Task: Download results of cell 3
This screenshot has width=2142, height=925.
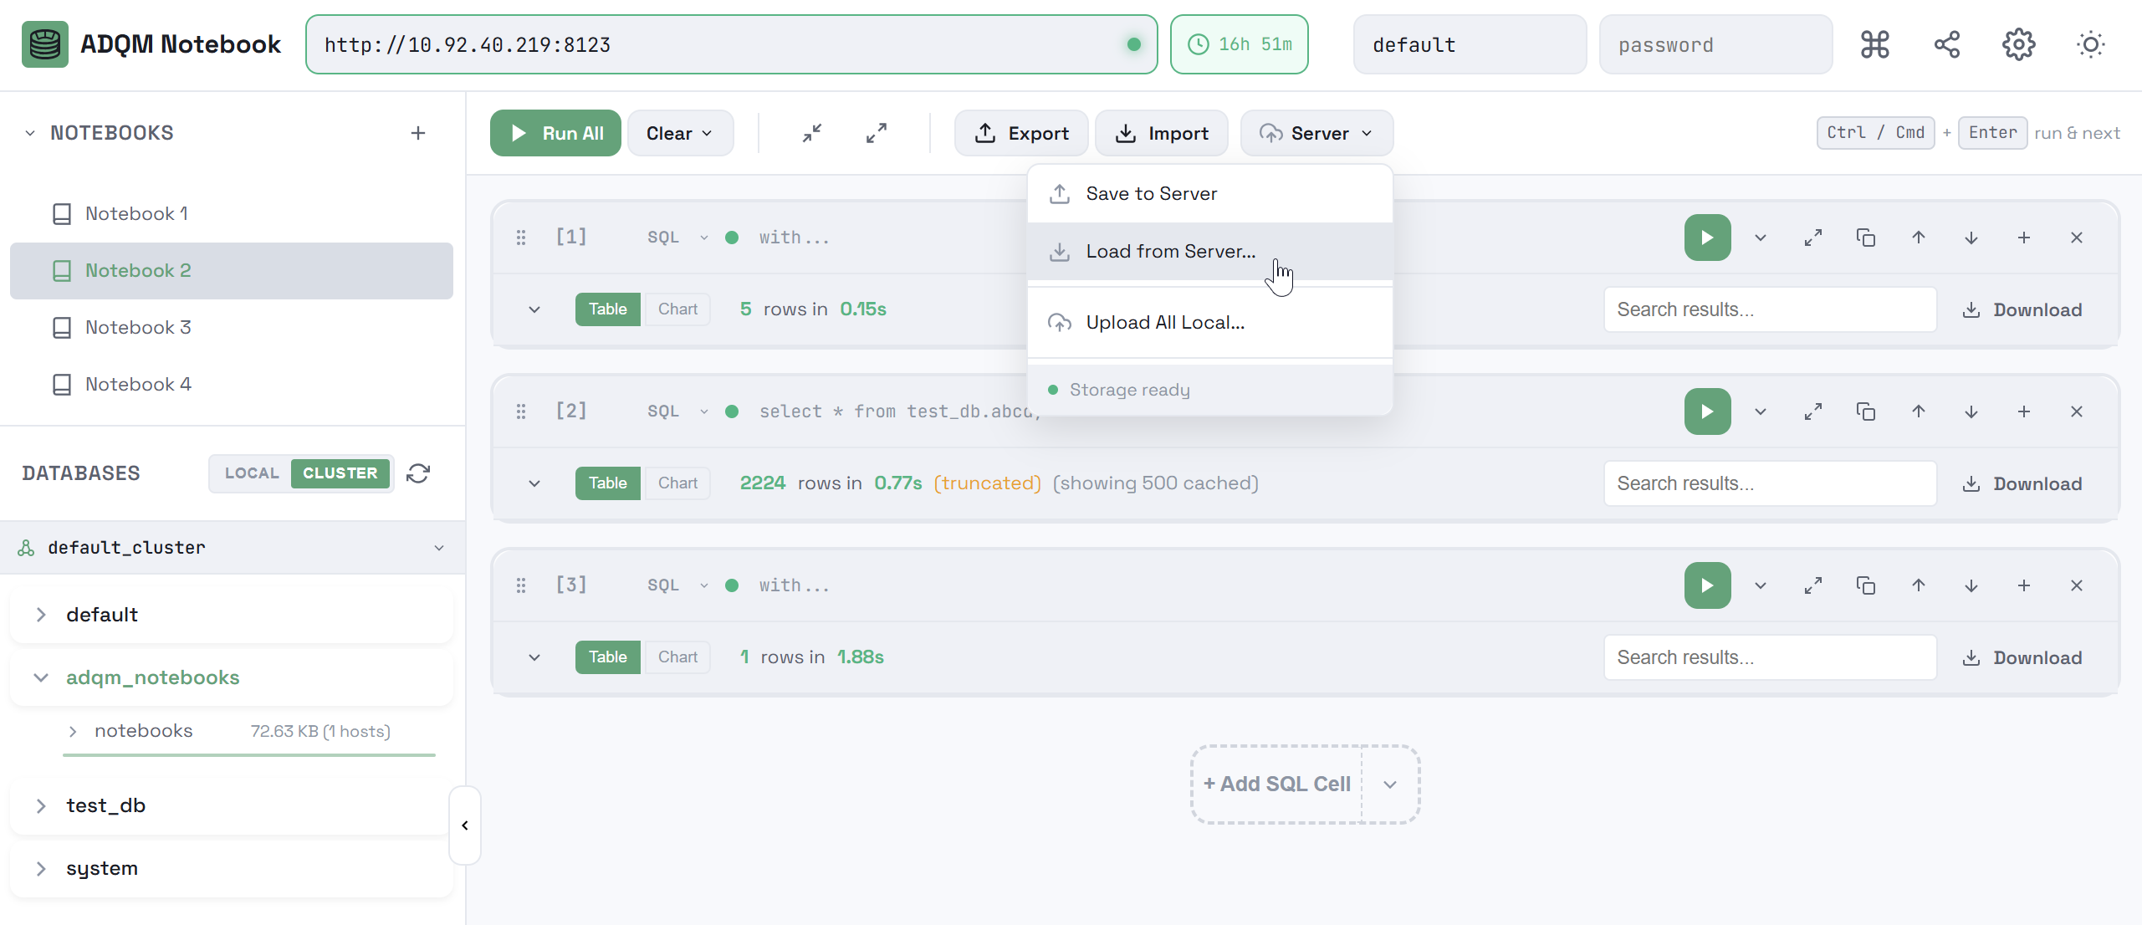Action: click(x=2022, y=657)
